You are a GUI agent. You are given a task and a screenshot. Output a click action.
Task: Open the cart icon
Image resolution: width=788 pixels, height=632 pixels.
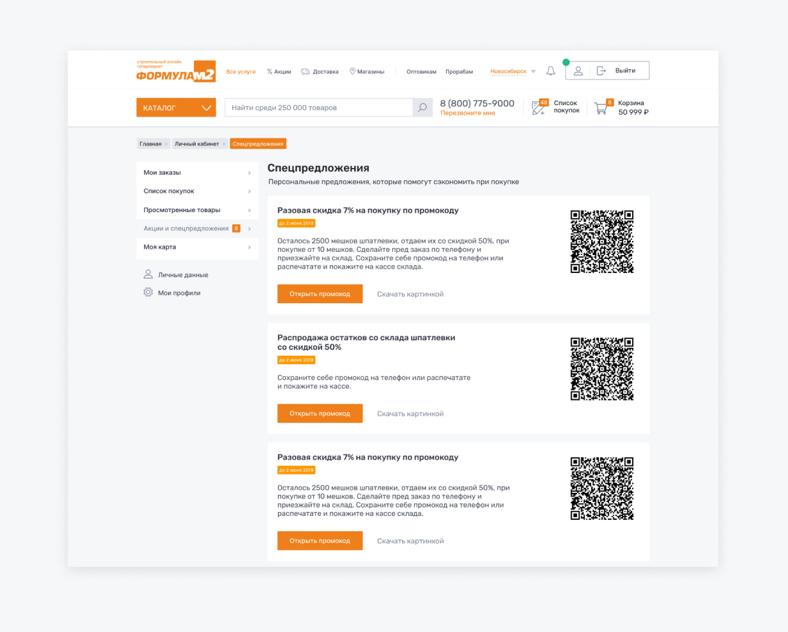[601, 108]
